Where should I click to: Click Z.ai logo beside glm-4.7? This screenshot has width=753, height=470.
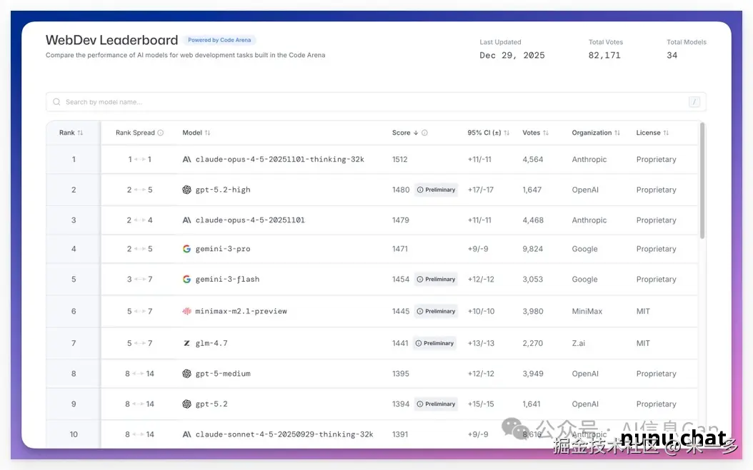pyautogui.click(x=186, y=343)
